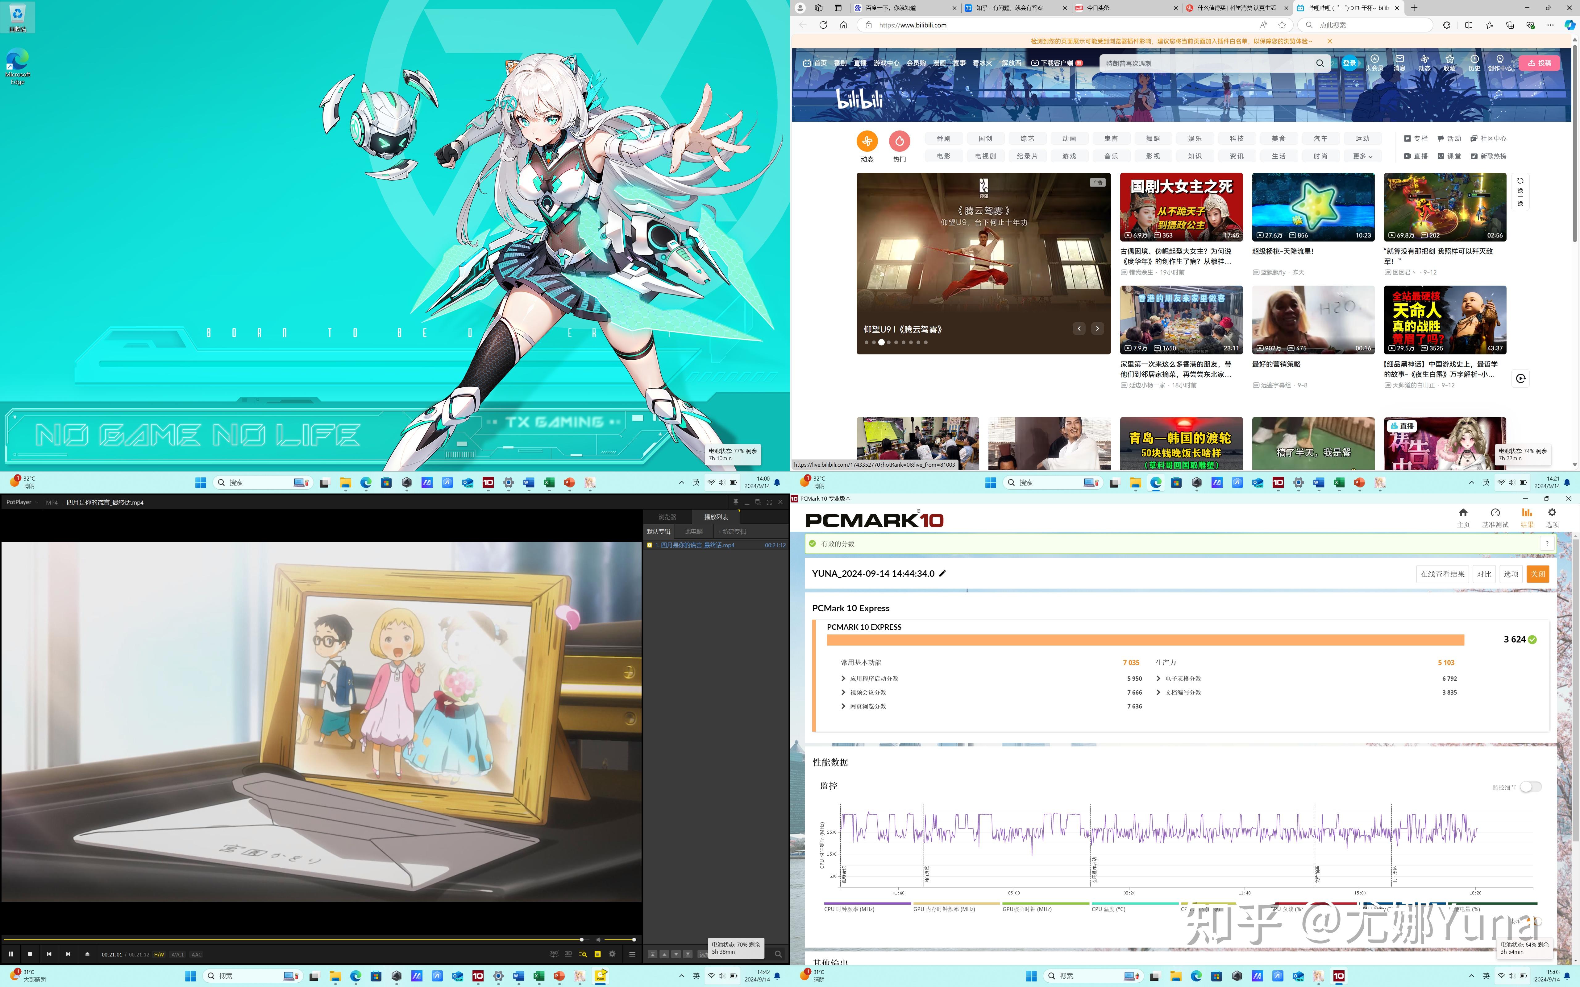Click the 番剧 category chip on bilibili
Image resolution: width=1580 pixels, height=987 pixels.
pos(943,138)
